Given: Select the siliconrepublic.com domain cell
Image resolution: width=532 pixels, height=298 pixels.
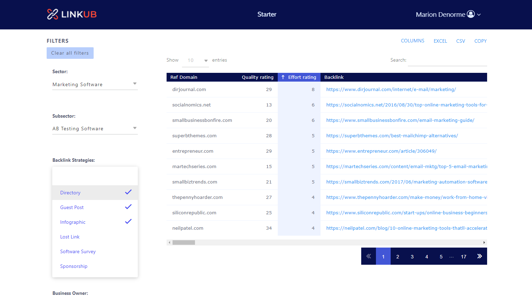Looking at the screenshot, I should (x=194, y=213).
